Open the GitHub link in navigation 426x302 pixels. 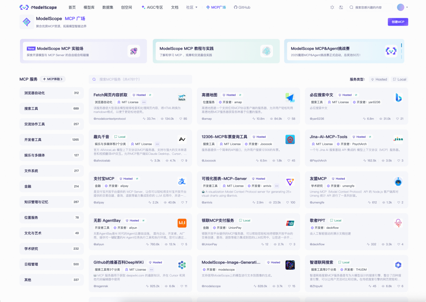click(242, 7)
